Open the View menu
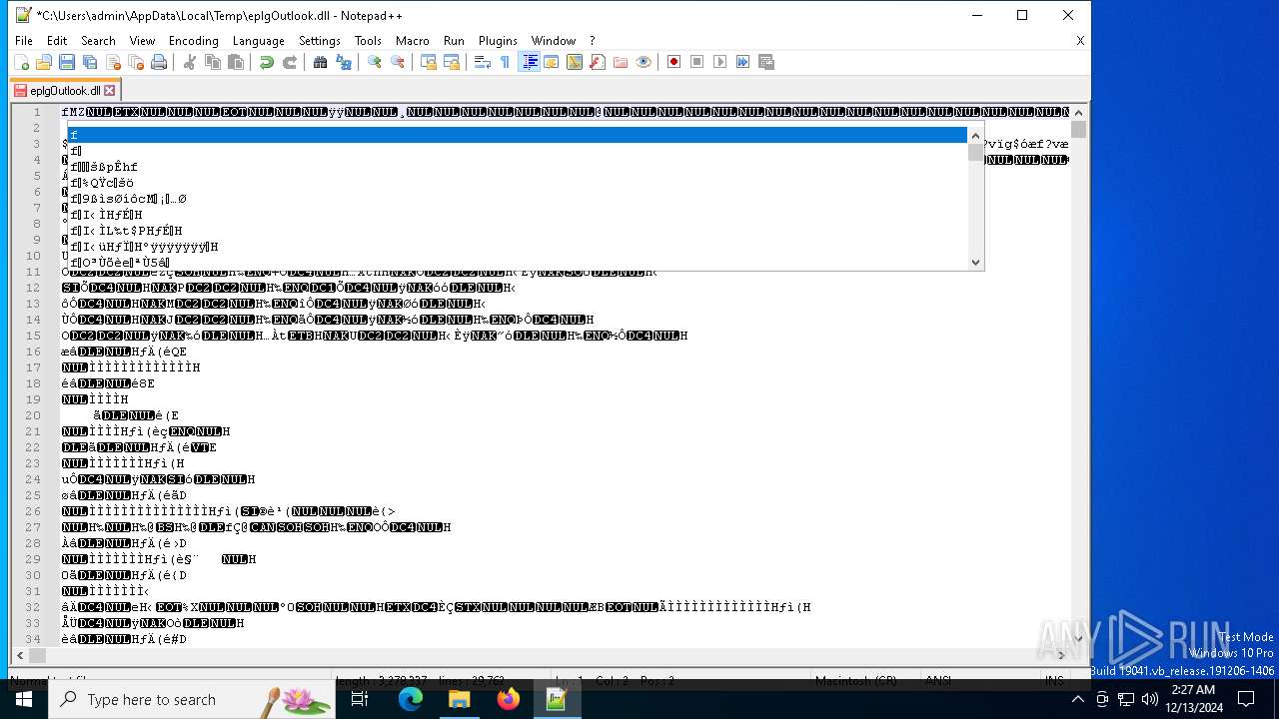 [142, 41]
